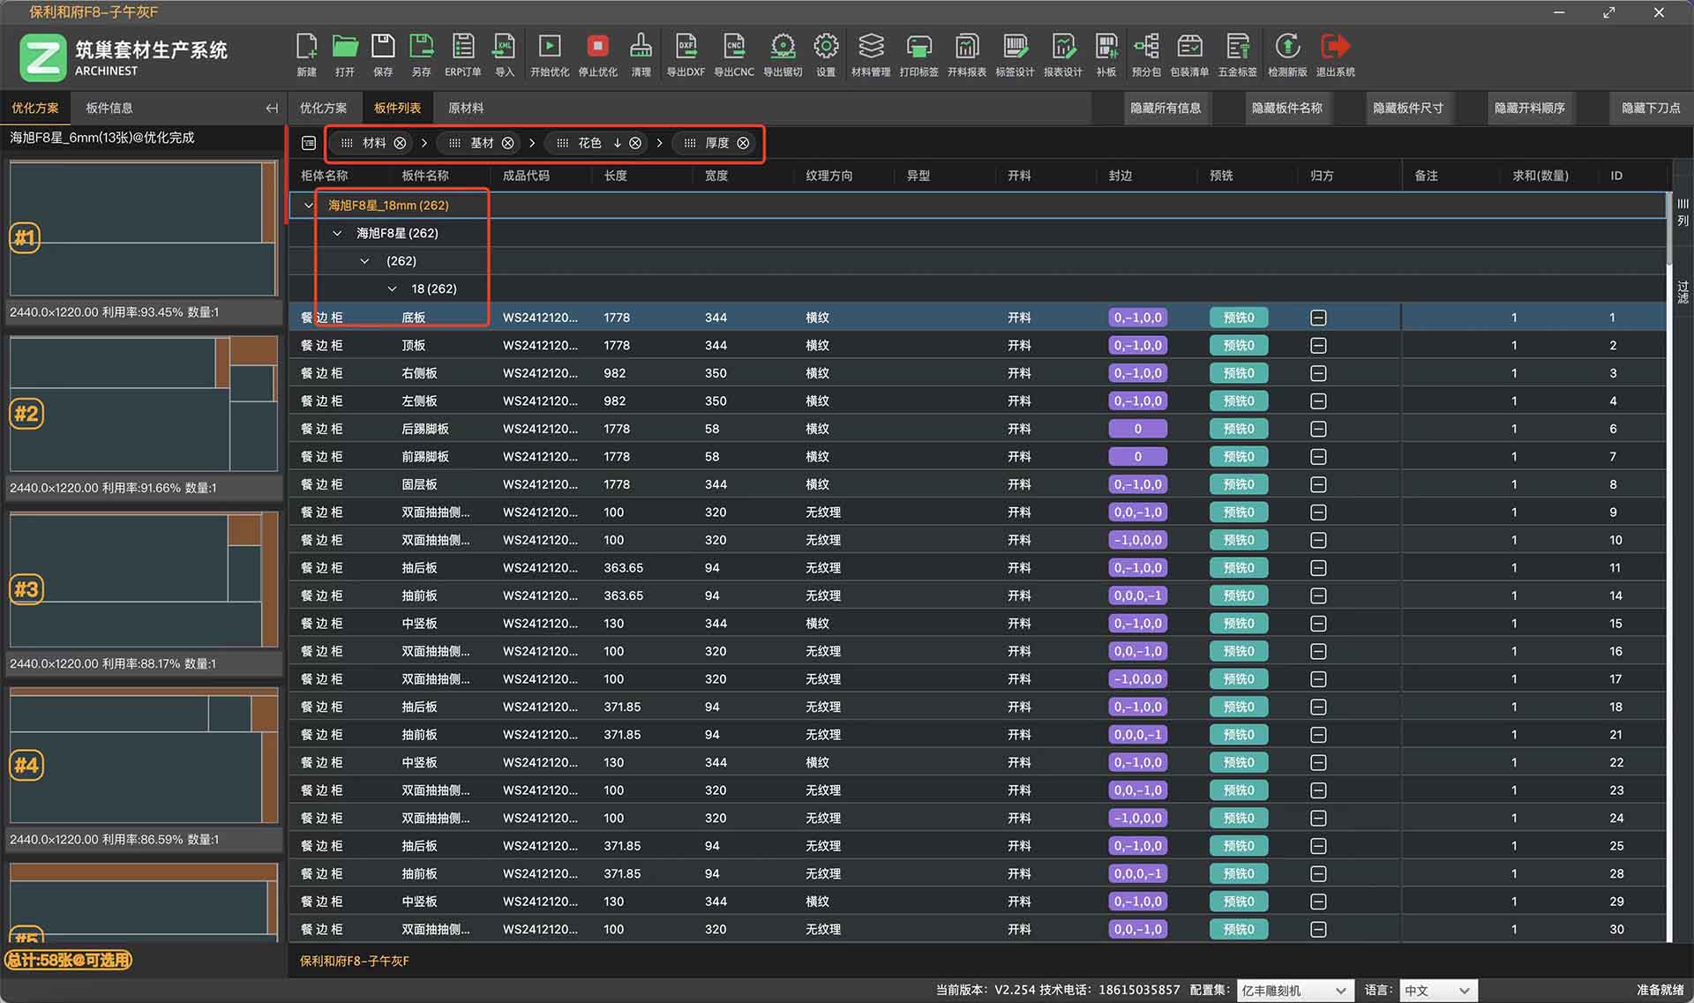This screenshot has height=1003, width=1694.
Task: Toggle 归方 checkbox for 顶板 row
Action: tap(1318, 346)
